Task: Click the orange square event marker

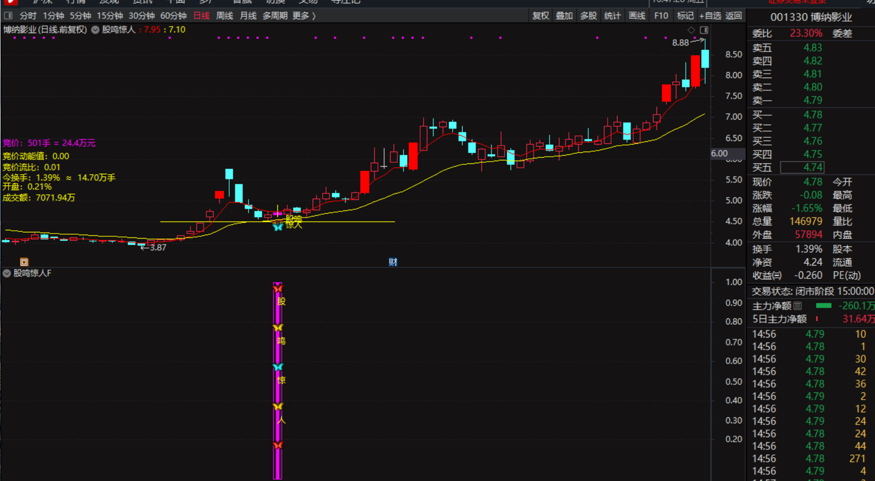Action: [x=24, y=262]
